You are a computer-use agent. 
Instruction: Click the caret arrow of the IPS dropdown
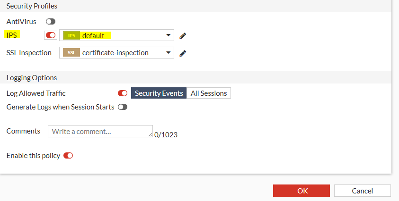[x=168, y=35]
